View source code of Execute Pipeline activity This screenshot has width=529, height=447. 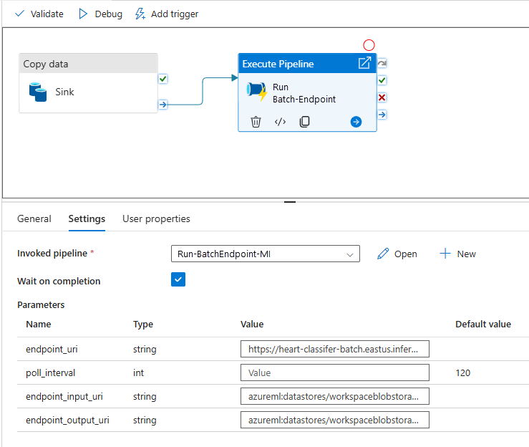tap(280, 122)
